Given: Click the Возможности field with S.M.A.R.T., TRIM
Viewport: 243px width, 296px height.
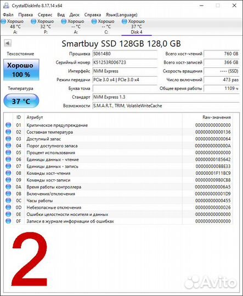Looking at the screenshot, I should coord(166,106).
